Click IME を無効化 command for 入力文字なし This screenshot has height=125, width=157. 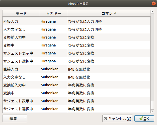tap(79, 77)
